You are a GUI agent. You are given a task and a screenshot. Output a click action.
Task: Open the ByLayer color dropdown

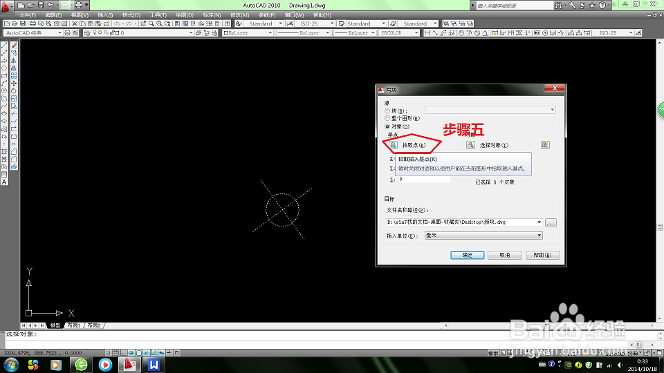[x=270, y=32]
